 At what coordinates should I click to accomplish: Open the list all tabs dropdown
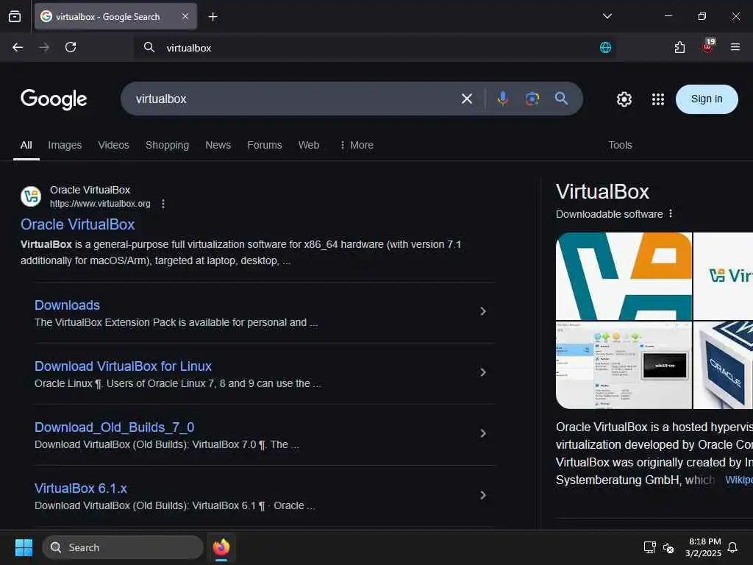tap(607, 16)
